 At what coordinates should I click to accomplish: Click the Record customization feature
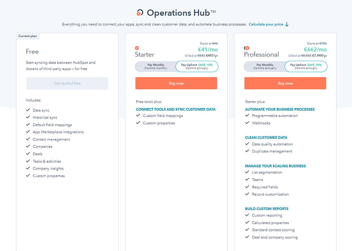click(x=270, y=194)
